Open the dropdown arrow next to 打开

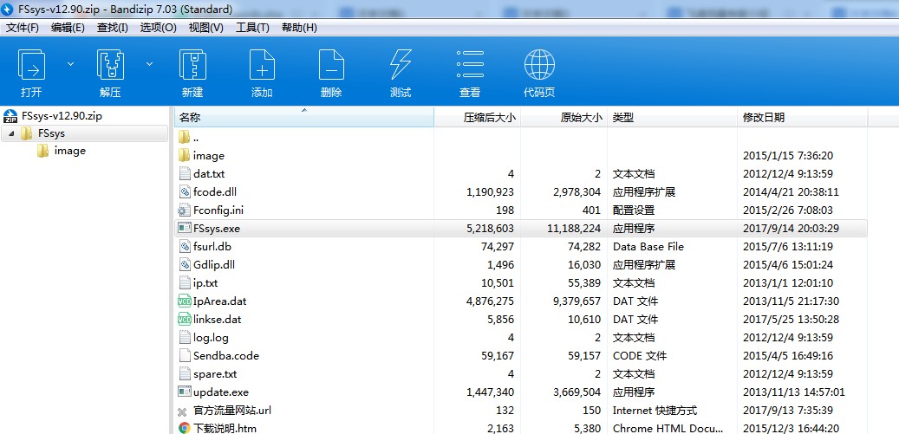pyautogui.click(x=71, y=64)
